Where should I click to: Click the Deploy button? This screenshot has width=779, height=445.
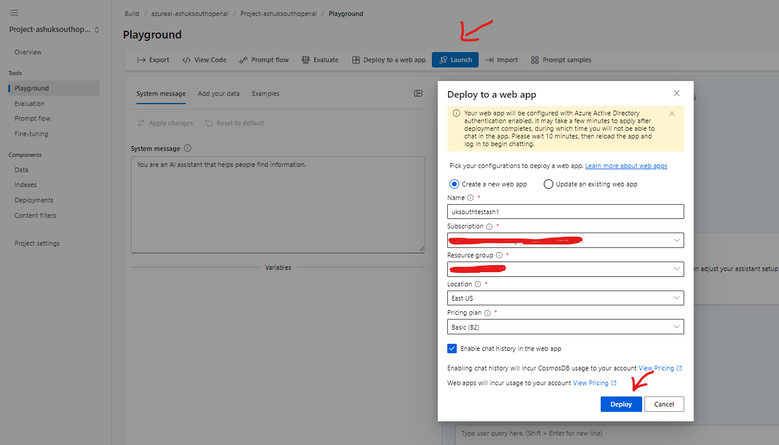coord(621,404)
